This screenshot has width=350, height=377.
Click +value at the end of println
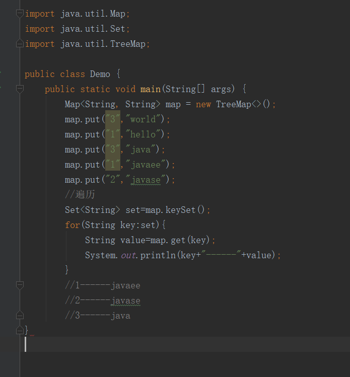[x=256, y=255]
